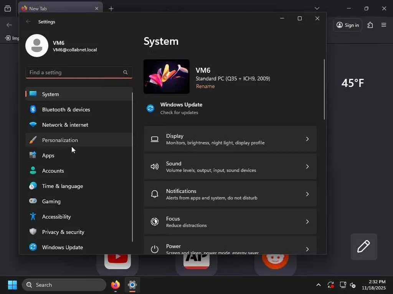Expand Focus settings chevron
The width and height of the screenshot is (393, 294).
point(307,222)
